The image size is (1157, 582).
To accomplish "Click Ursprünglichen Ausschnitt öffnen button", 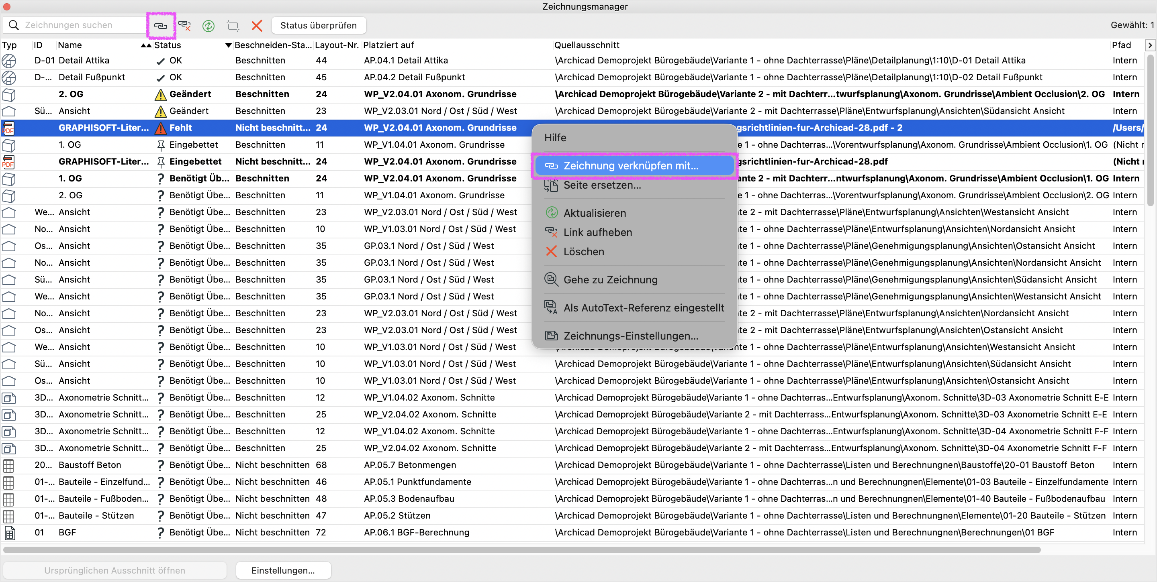I will tap(114, 570).
